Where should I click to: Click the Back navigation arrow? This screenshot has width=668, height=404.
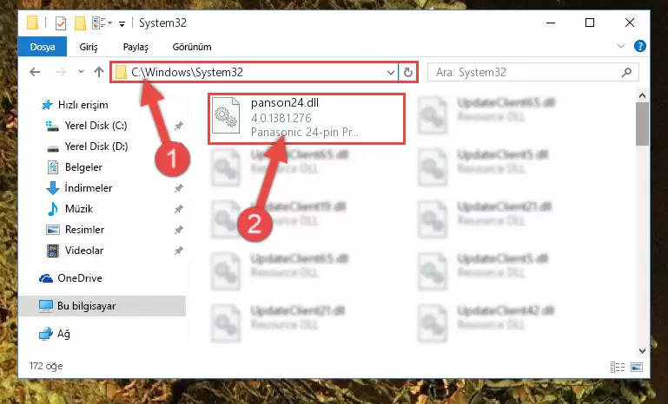(x=35, y=72)
